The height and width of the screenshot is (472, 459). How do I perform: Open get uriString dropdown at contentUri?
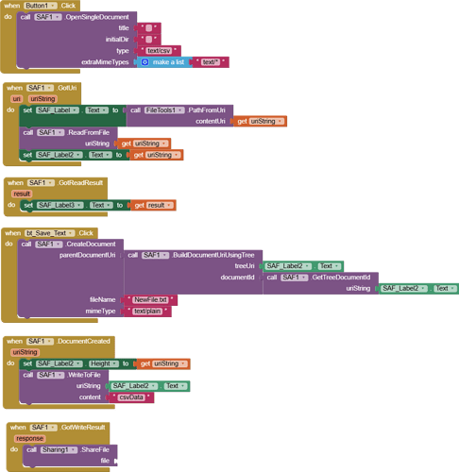click(x=267, y=121)
